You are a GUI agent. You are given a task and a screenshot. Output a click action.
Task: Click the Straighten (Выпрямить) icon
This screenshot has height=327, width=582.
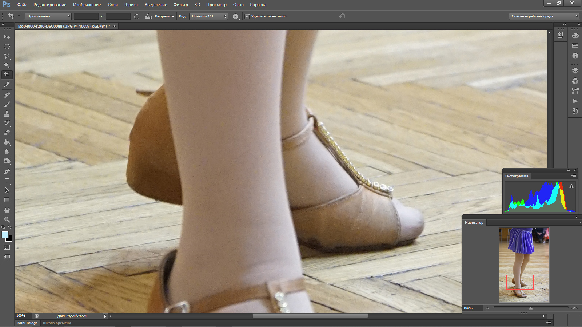click(x=148, y=16)
